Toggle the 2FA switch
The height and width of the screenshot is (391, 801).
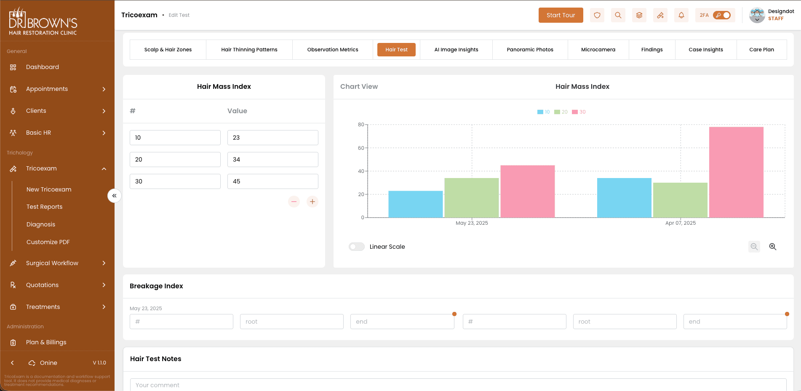(721, 15)
